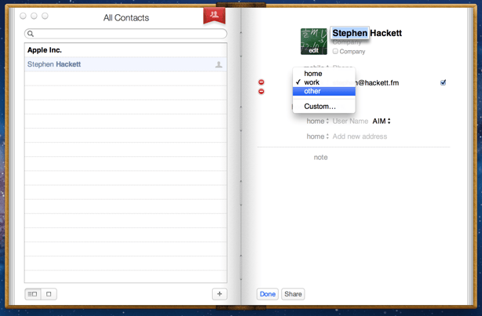Click the search magnifier icon

coord(30,34)
